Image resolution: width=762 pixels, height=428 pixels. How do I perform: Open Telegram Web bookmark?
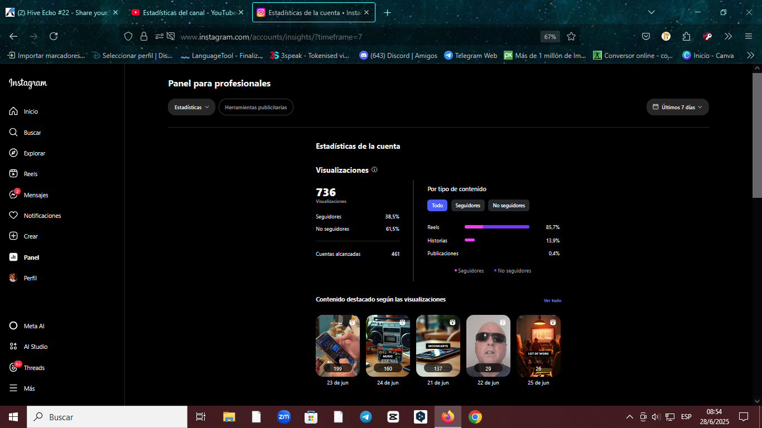[470, 55]
